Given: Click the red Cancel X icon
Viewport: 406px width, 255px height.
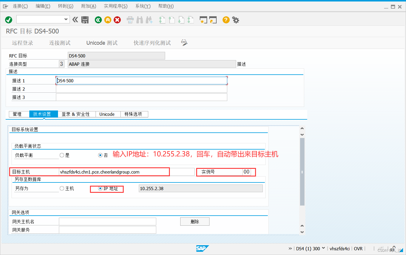Looking at the screenshot, I should coord(117,20).
